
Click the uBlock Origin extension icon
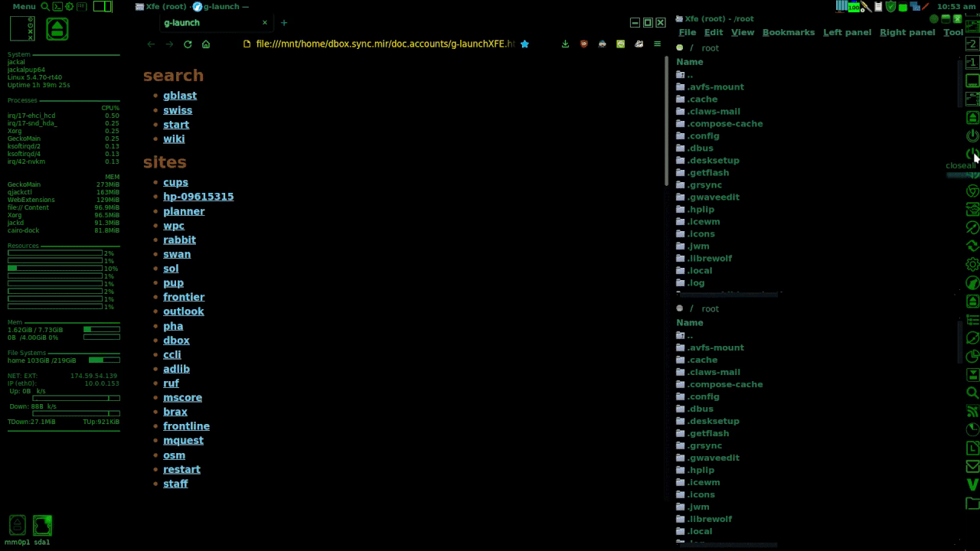583,44
